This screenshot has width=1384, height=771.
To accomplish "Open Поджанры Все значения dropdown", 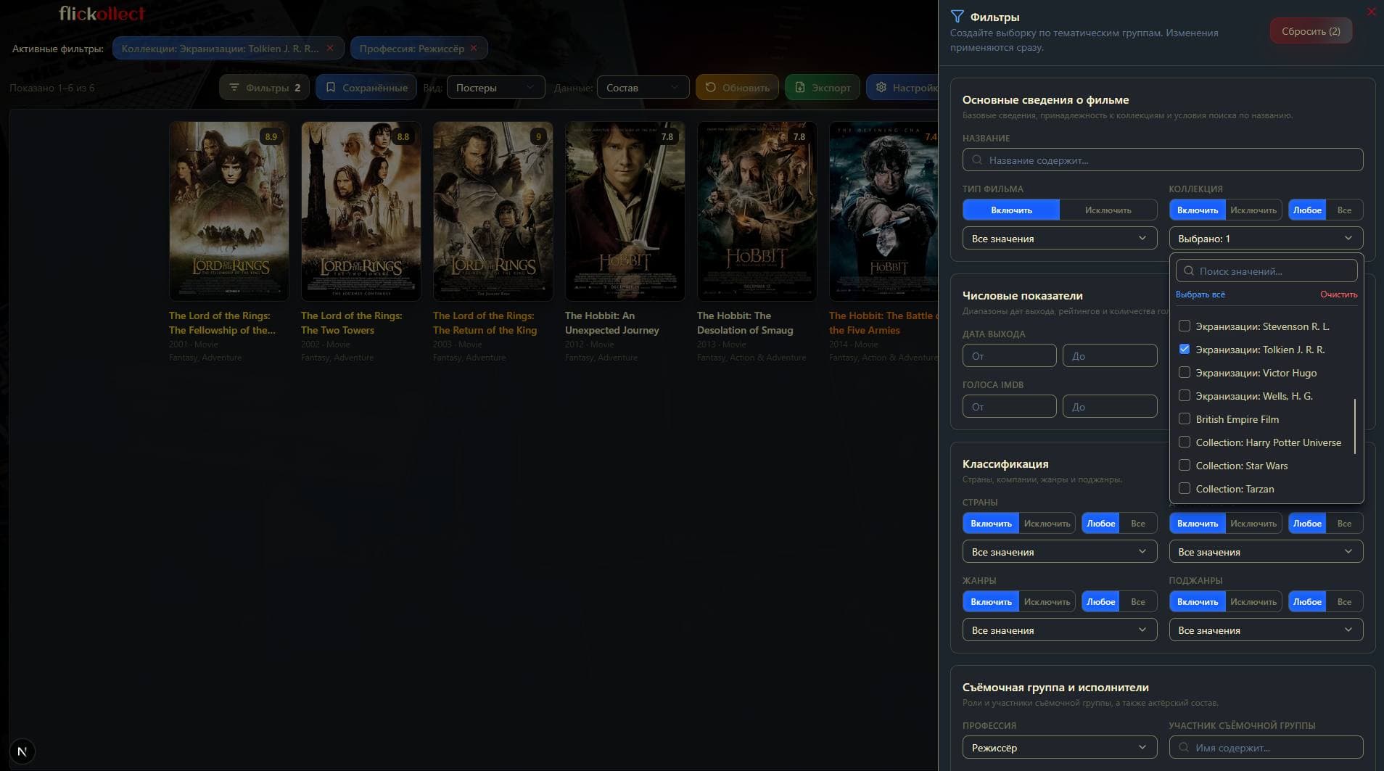I will (1266, 630).
